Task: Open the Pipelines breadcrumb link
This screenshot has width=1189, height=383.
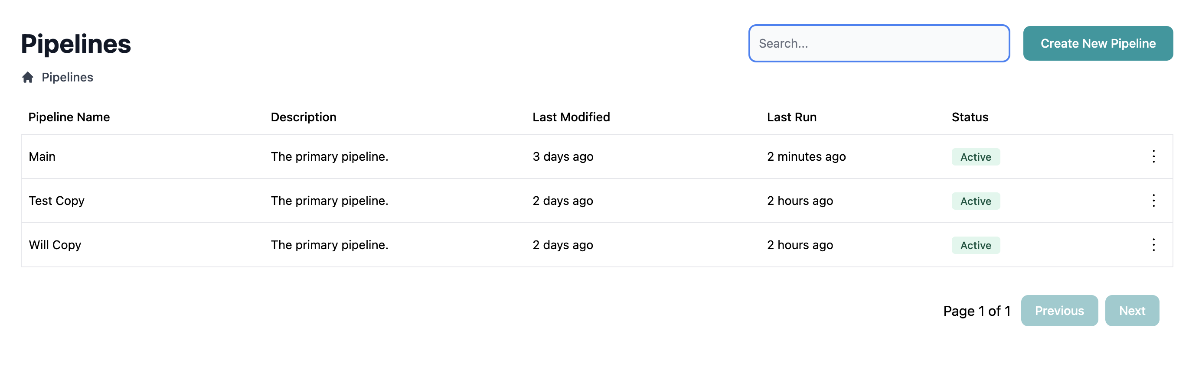Action: coord(67,77)
